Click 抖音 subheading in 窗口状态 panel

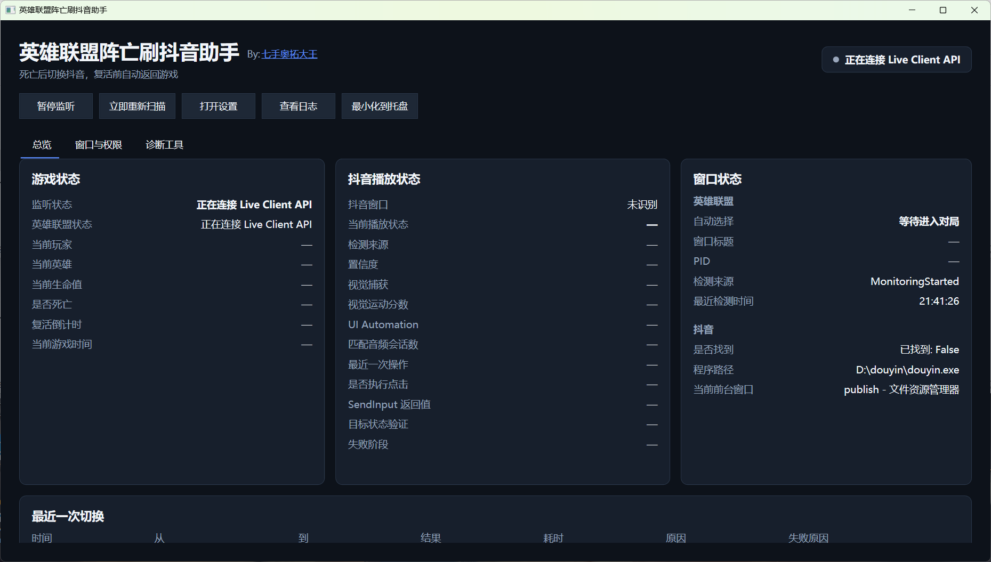(x=704, y=330)
